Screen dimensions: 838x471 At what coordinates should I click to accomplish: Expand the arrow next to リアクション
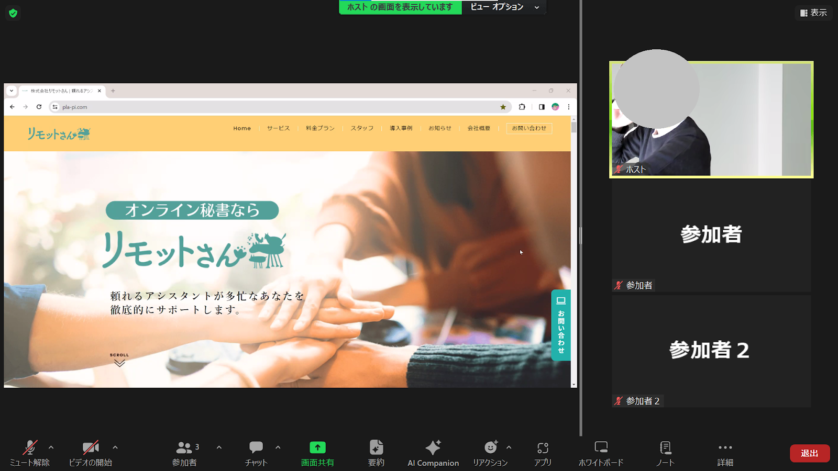pyautogui.click(x=509, y=447)
